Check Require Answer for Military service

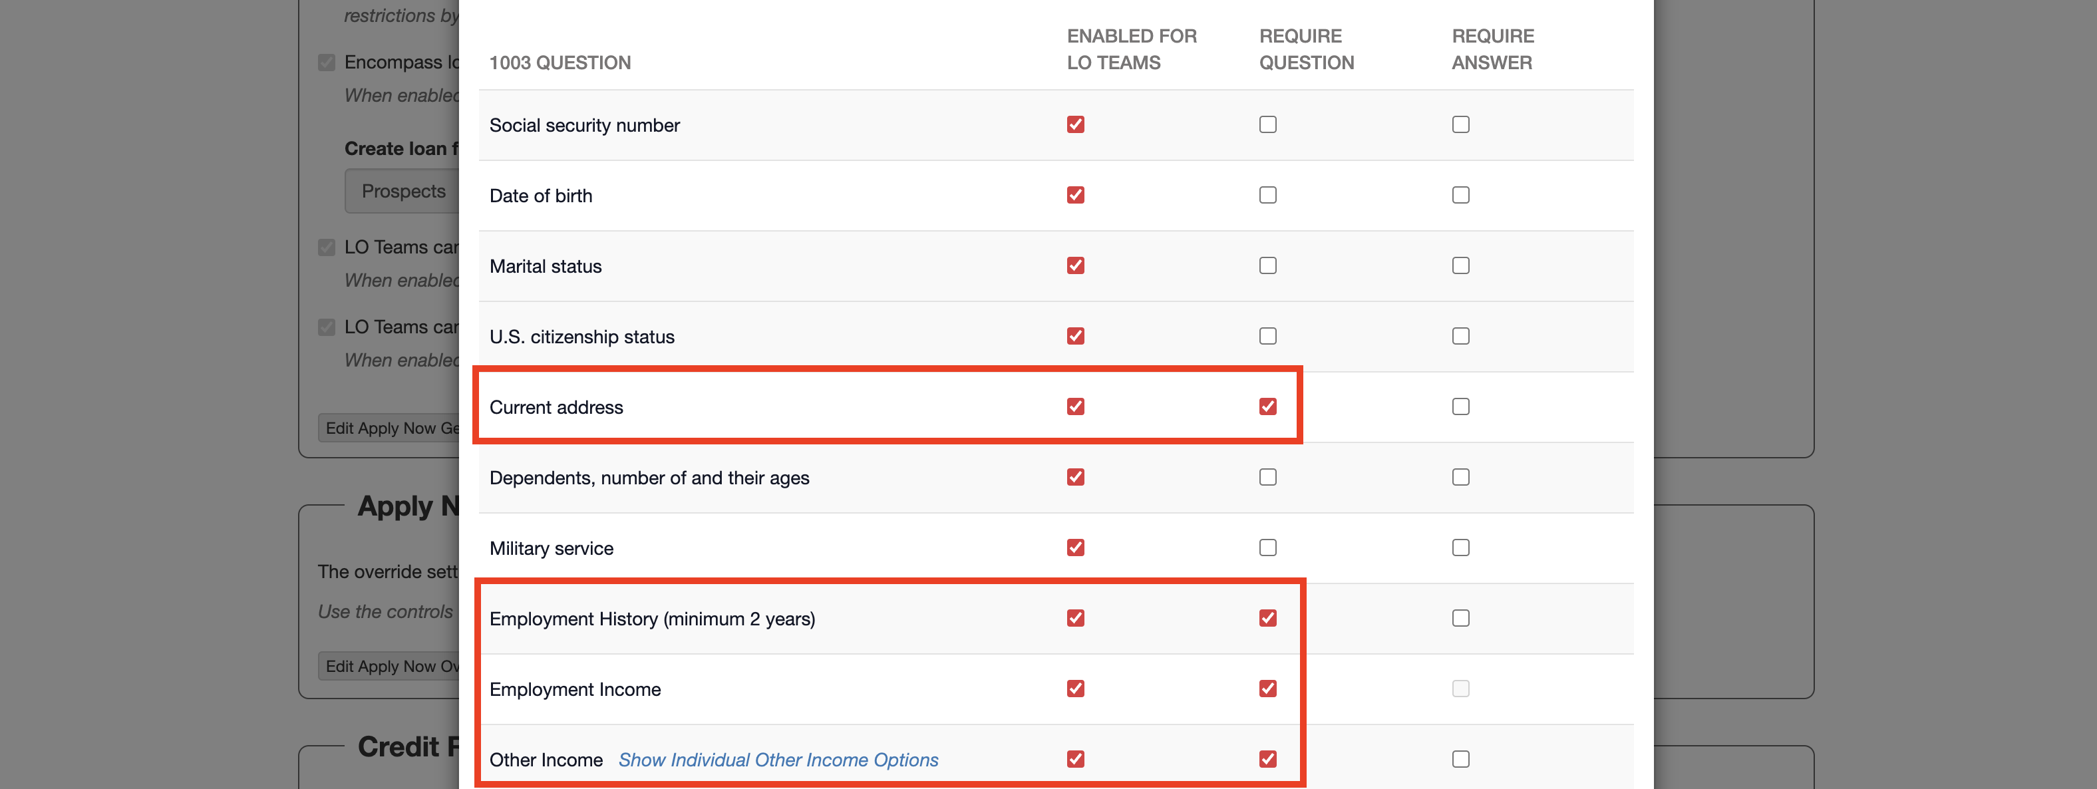click(x=1460, y=547)
